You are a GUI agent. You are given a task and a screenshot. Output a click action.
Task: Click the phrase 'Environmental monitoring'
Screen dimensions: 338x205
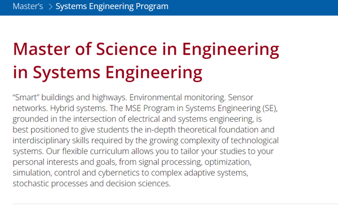click(177, 98)
